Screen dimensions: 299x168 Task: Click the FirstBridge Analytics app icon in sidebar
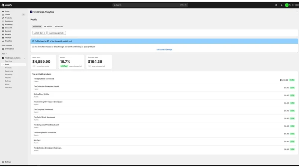3,58
